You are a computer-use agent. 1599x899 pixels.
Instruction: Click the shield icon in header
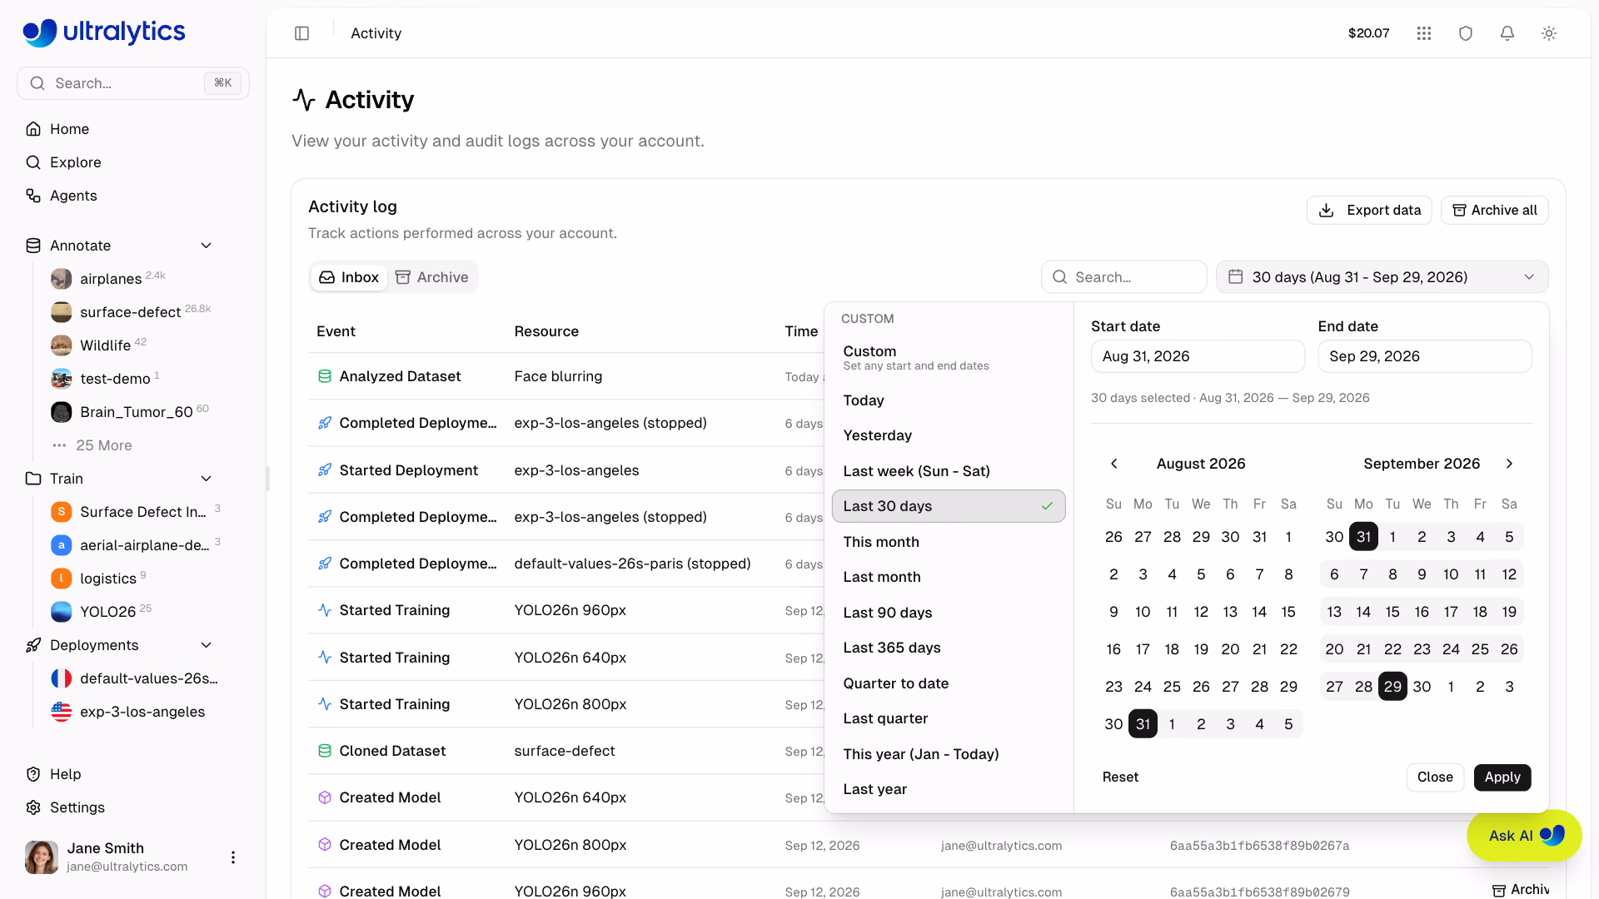point(1466,33)
